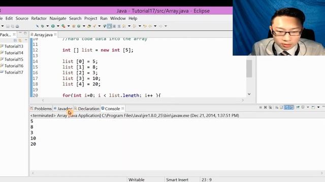The image size is (325, 182).
Task: Close the Array.java editor tab
Action: [55, 34]
